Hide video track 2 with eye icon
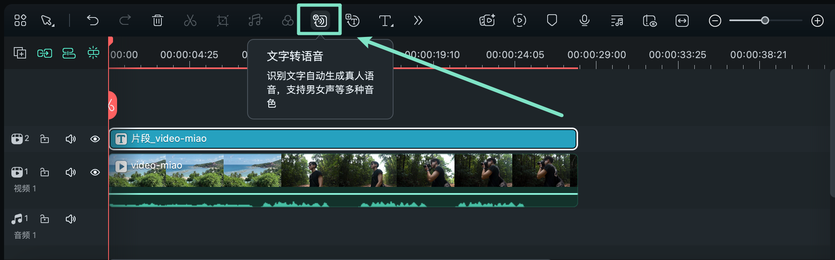 (x=95, y=139)
